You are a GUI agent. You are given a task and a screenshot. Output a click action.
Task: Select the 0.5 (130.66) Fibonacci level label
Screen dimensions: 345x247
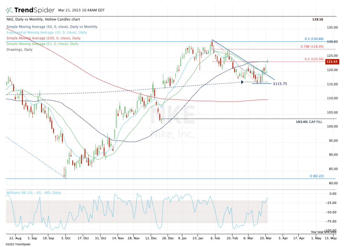[x=314, y=39]
